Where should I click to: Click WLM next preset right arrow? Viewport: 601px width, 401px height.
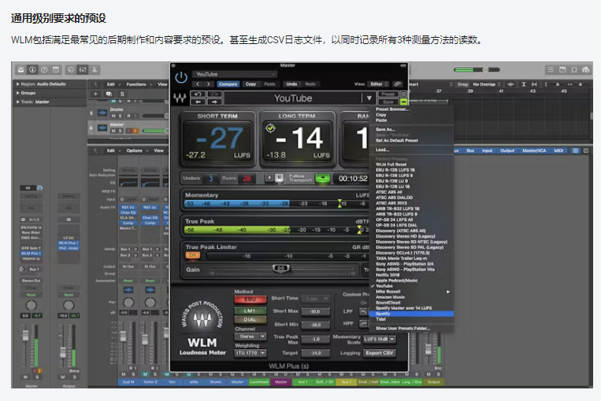(214, 101)
